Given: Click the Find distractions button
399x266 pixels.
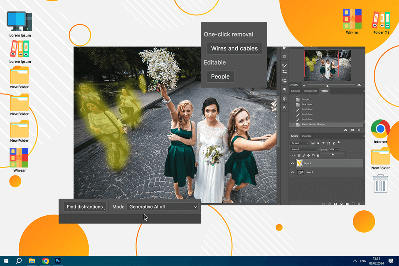Looking at the screenshot, I should [x=85, y=207].
